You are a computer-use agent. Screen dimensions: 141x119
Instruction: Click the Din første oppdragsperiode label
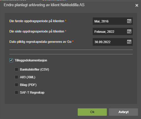(x=37, y=21)
